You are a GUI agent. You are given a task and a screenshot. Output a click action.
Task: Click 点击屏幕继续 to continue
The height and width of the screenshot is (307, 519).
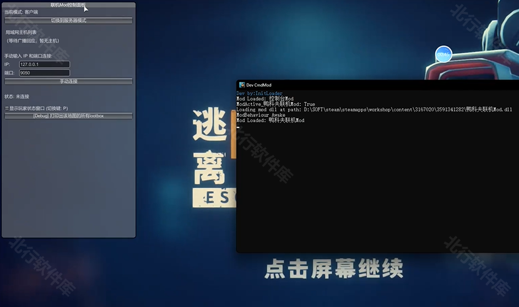point(333,269)
